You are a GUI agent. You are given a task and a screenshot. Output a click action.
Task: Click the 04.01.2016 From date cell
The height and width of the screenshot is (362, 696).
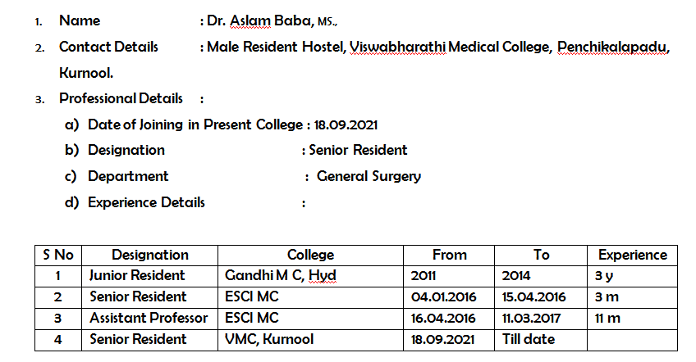tap(449, 297)
